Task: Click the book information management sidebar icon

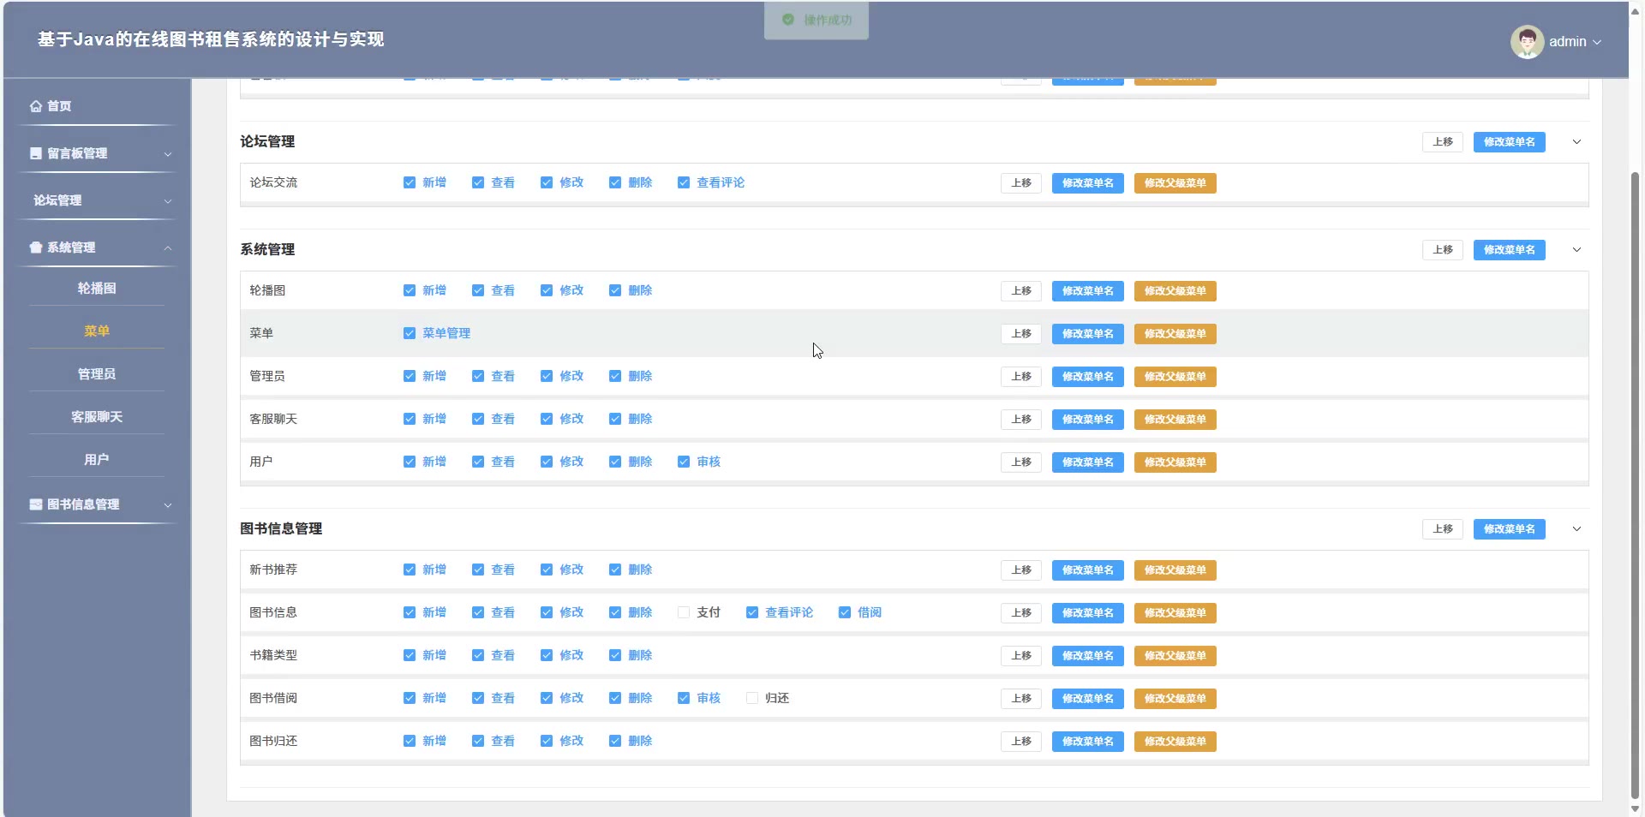Action: (36, 504)
